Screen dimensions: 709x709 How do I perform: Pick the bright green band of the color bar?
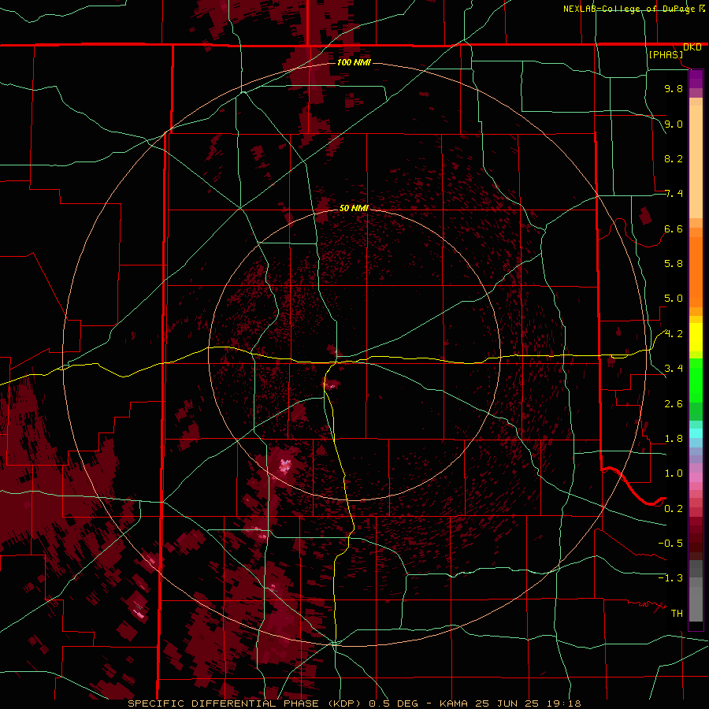pyautogui.click(x=696, y=381)
